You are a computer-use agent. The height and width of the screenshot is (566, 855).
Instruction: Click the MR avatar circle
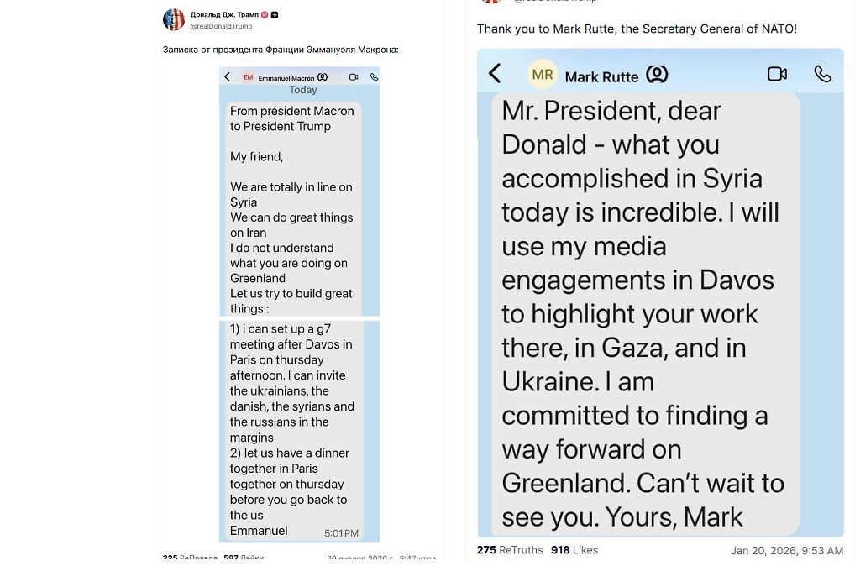pos(543,75)
